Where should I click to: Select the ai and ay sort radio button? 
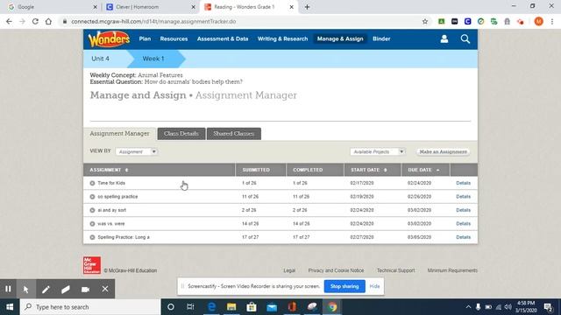coord(92,210)
